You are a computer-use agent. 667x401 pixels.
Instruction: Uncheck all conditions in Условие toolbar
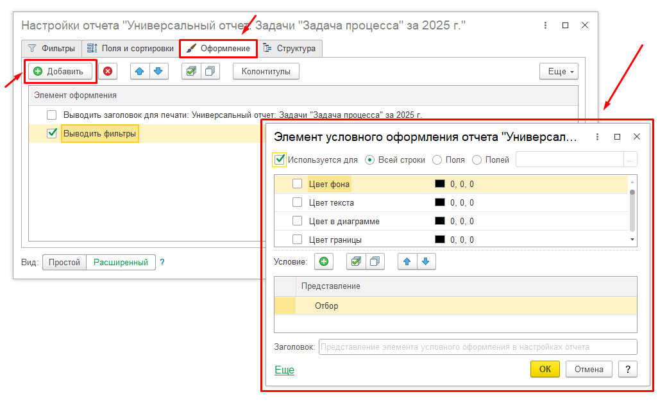click(x=375, y=261)
